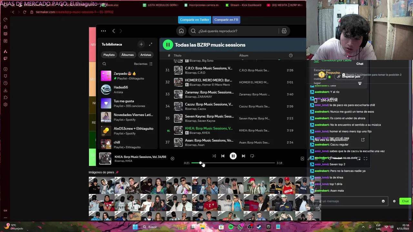Image resolution: width=413 pixels, height=232 pixels.
Task: Switch to Stream - Kick Dashboard tab
Action: [x=243, y=5]
